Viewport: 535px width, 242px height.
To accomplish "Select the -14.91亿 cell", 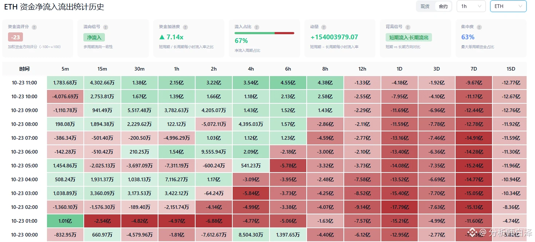I will coord(474,138).
